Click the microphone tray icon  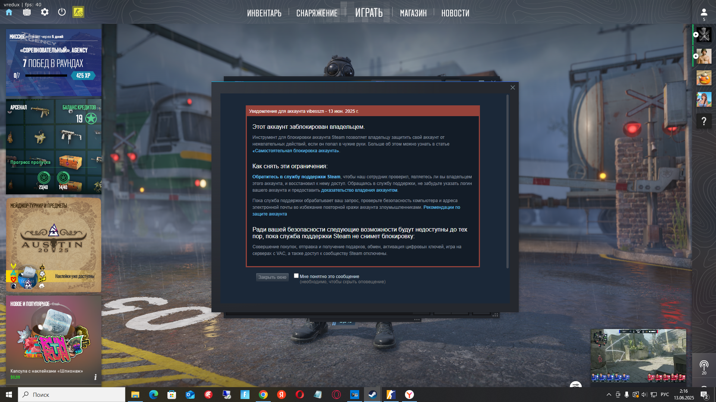[x=627, y=395]
